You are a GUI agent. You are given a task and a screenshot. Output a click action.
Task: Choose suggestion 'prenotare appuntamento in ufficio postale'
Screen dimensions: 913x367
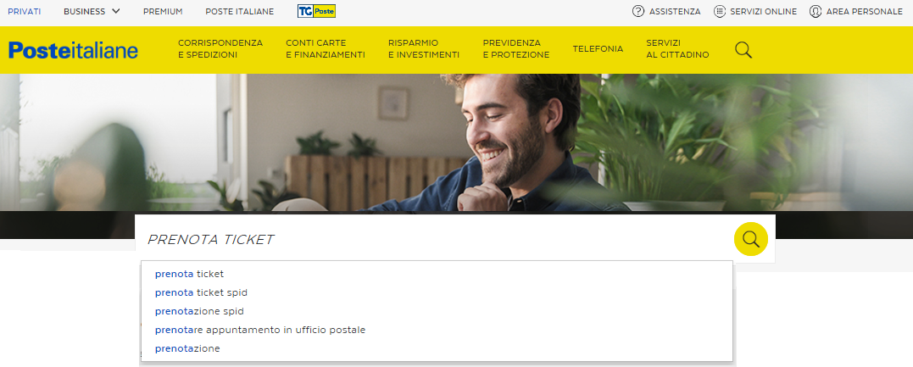pos(259,330)
